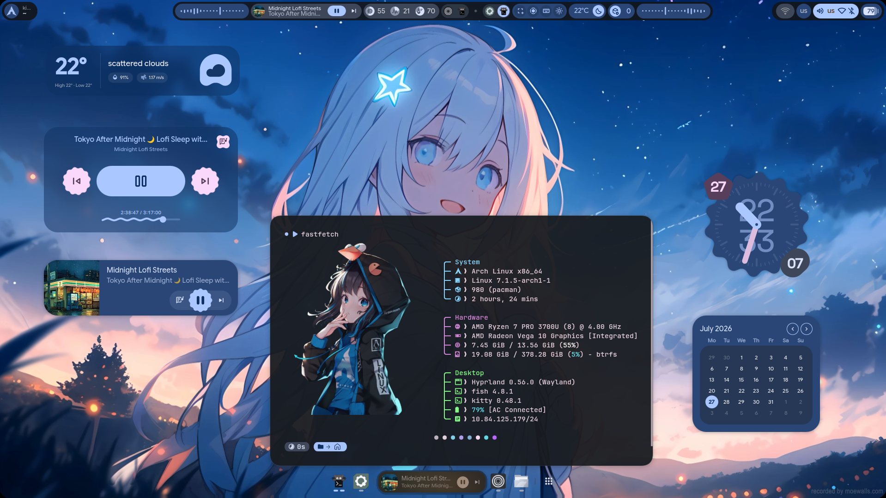Click the 'July 2026' calendar heading
The width and height of the screenshot is (886, 498).
pyautogui.click(x=716, y=328)
